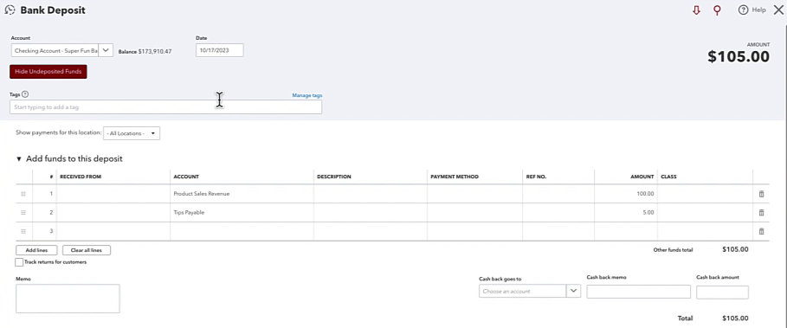Click Hide Undeposited Funds button
Viewport: 787px width, 328px height.
[48, 72]
